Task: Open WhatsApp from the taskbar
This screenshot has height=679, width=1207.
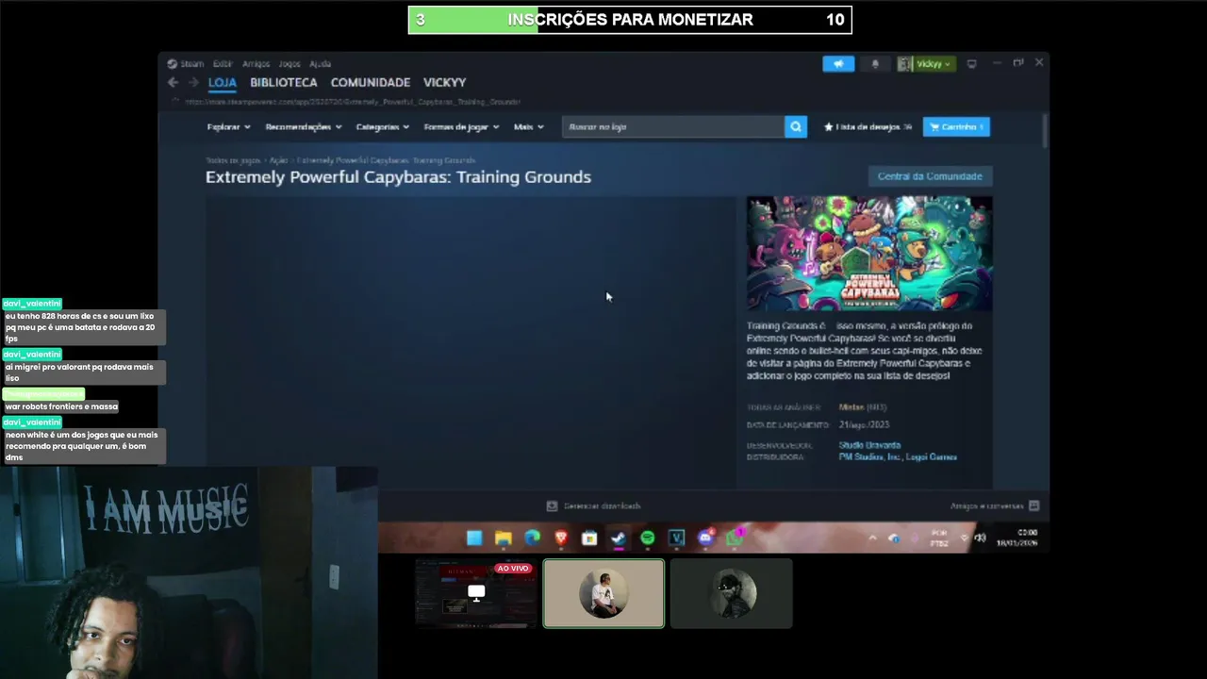Action: click(x=734, y=538)
